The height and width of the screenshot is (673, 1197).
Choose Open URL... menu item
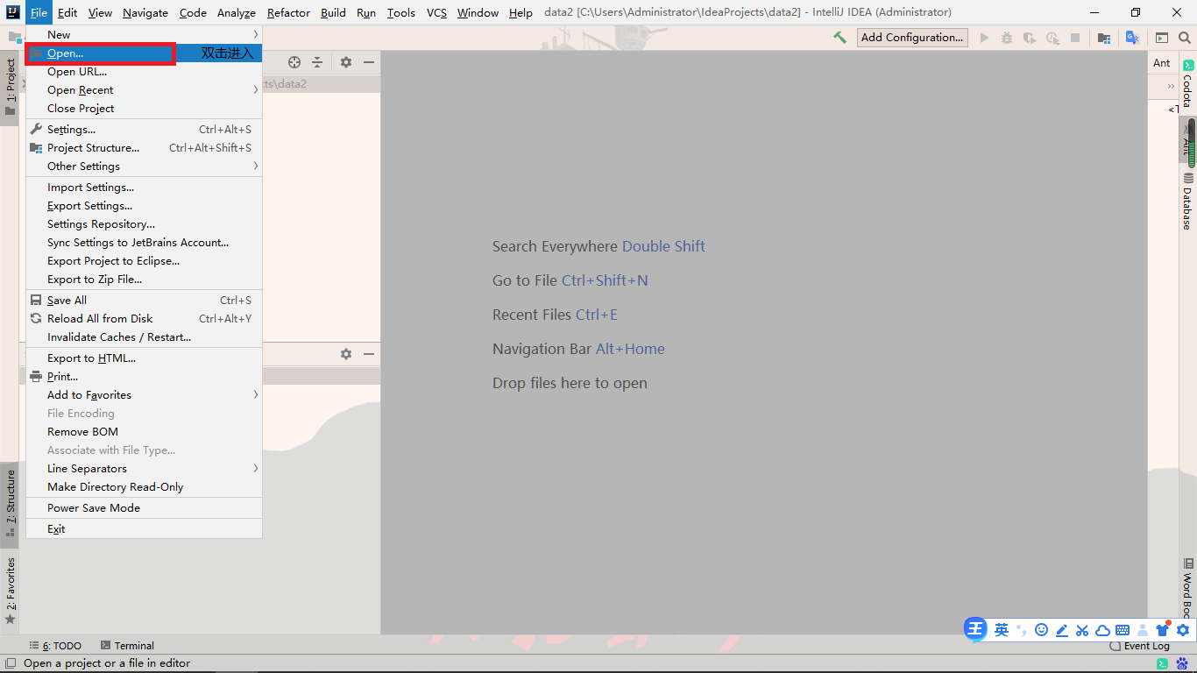[x=144, y=72]
